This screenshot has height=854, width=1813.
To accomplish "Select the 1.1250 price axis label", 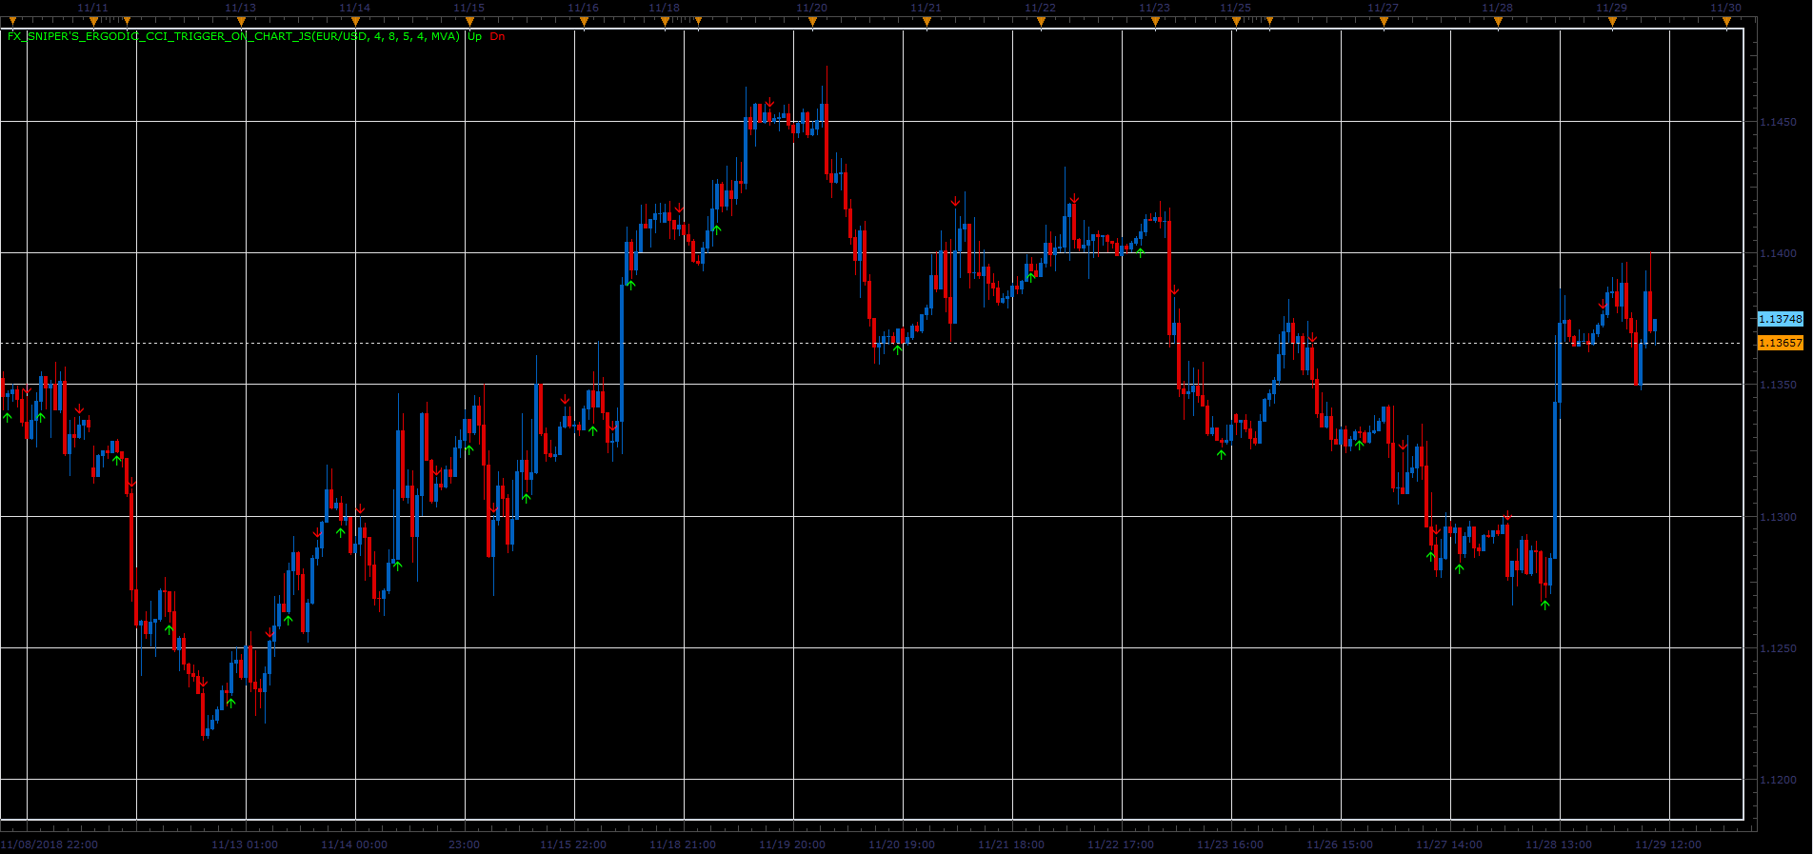I will pos(1778,648).
